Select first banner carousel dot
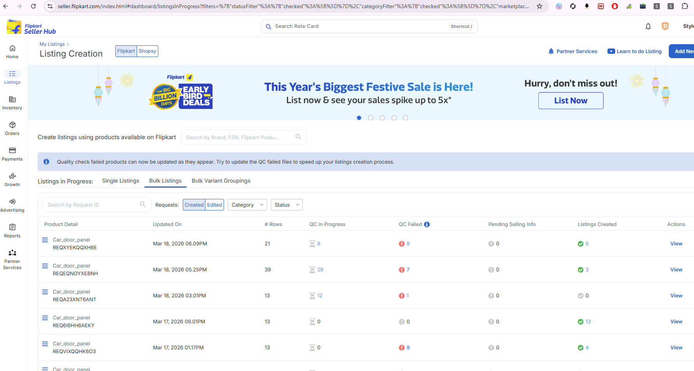This screenshot has width=694, height=371. [359, 118]
